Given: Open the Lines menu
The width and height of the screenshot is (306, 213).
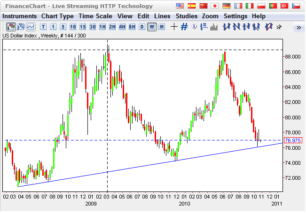Looking at the screenshot, I should (162, 16).
